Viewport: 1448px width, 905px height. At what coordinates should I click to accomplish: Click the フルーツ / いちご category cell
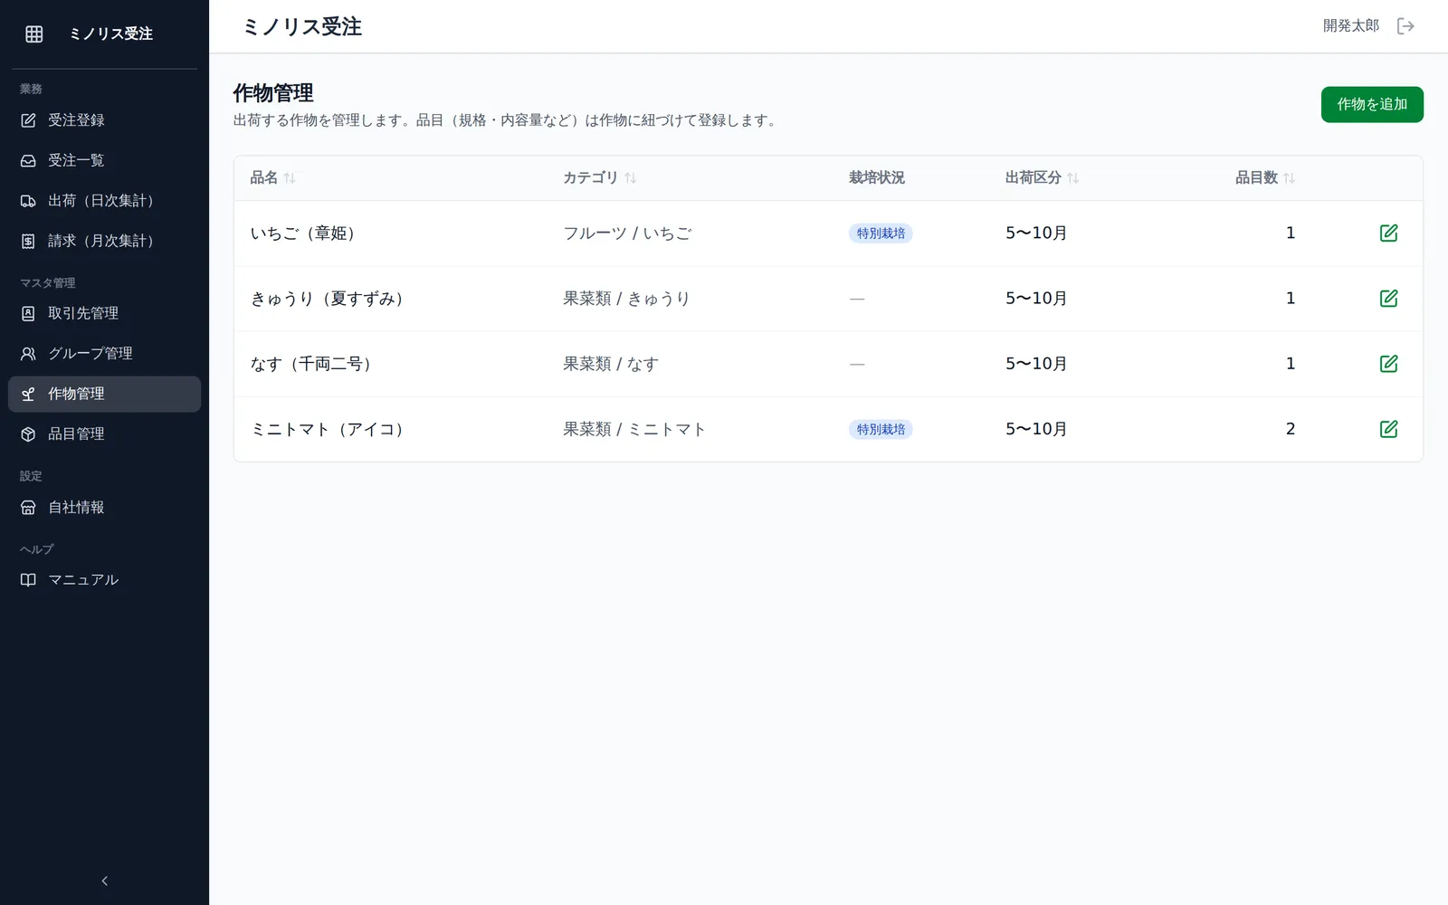coord(627,233)
